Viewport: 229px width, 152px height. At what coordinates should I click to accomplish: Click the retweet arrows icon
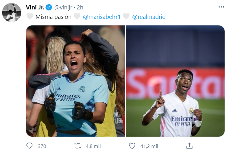pos(77,146)
